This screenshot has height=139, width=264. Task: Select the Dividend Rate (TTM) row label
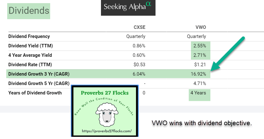point(29,65)
